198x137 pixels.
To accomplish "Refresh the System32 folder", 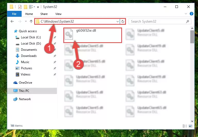I will [x=123, y=21].
